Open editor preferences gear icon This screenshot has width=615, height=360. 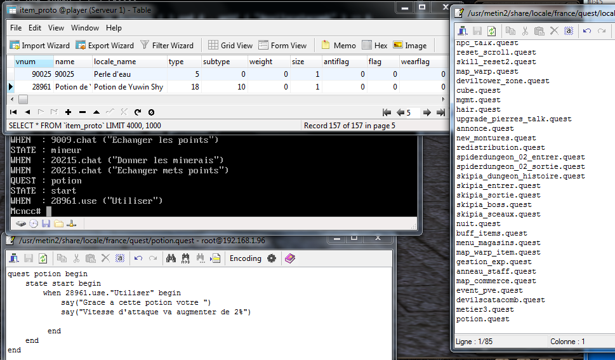[272, 258]
